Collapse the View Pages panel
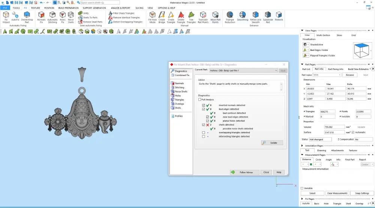Viewport: 375px width, 208px height. point(302,31)
